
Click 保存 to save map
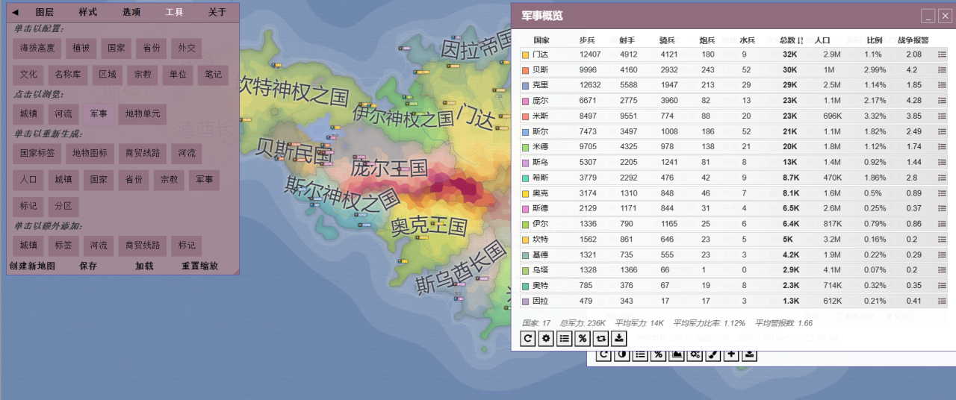coord(88,266)
